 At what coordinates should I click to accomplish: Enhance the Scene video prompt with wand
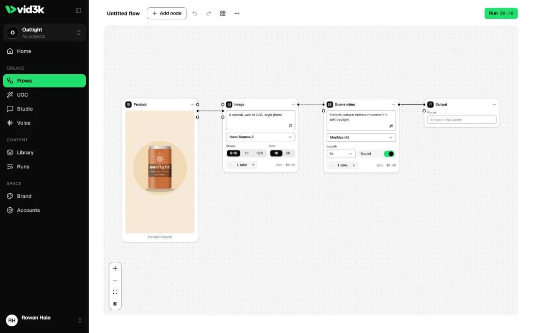click(x=391, y=126)
